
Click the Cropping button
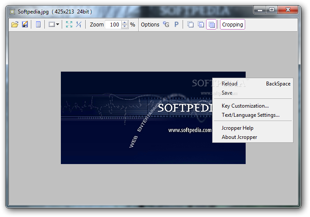233,24
